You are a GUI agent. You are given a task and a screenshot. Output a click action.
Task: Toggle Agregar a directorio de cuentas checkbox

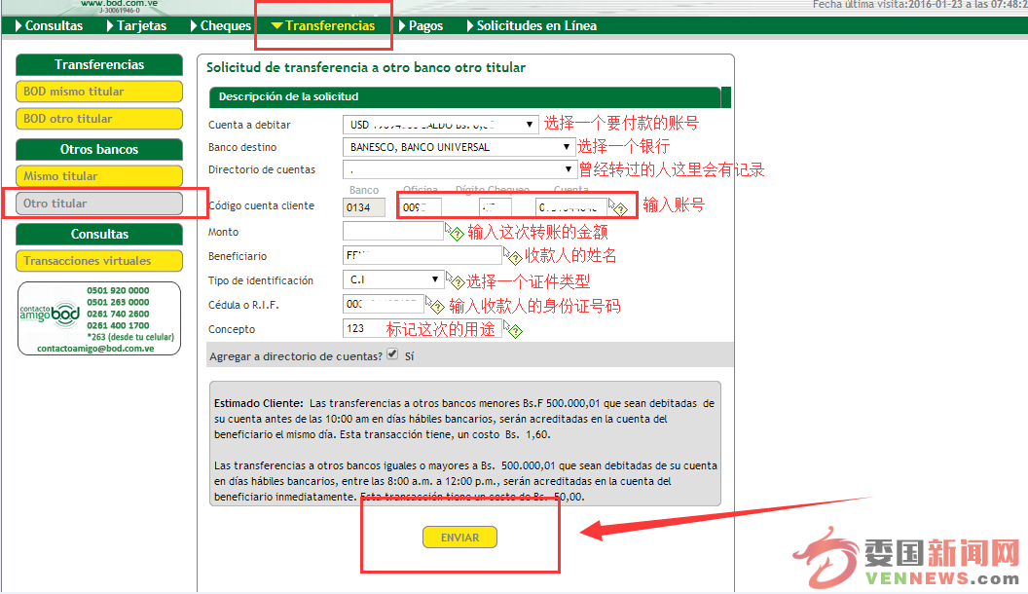(392, 354)
